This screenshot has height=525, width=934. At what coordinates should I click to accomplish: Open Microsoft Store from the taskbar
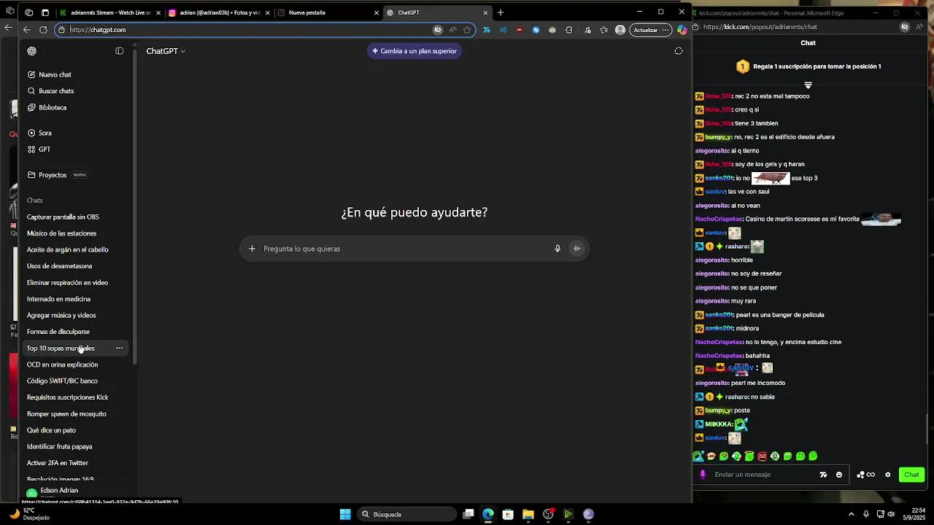pyautogui.click(x=508, y=514)
